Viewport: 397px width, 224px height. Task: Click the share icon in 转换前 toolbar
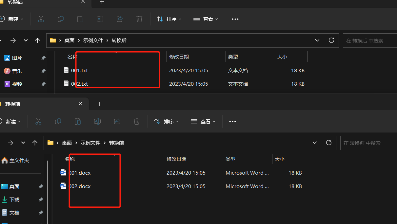pos(117,121)
